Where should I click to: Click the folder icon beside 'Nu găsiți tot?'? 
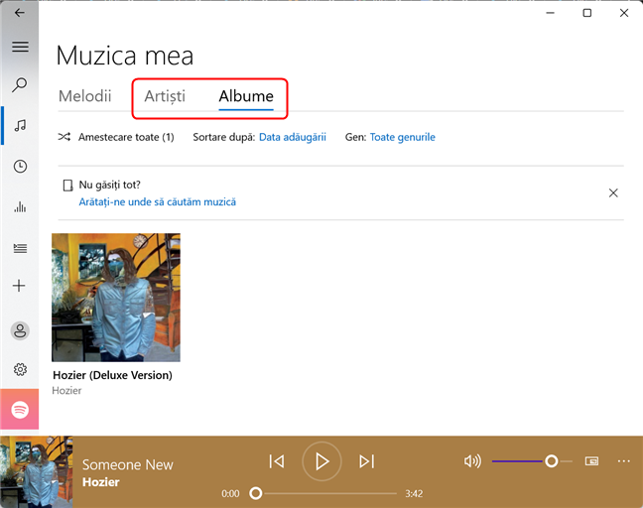(67, 186)
